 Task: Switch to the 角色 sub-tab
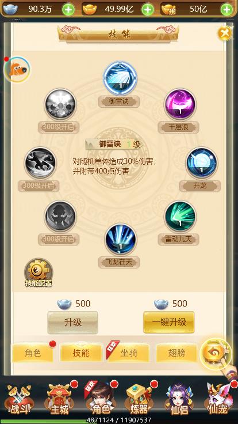tap(33, 353)
